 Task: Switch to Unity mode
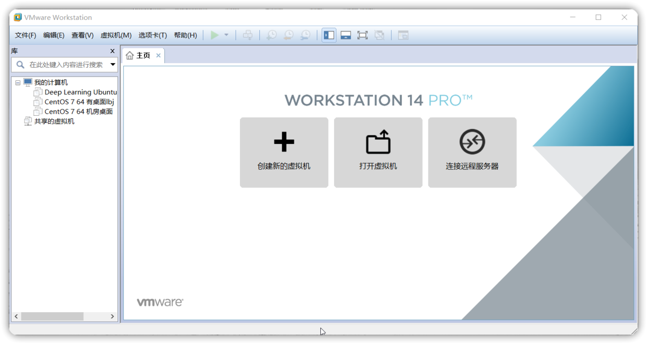coord(379,35)
